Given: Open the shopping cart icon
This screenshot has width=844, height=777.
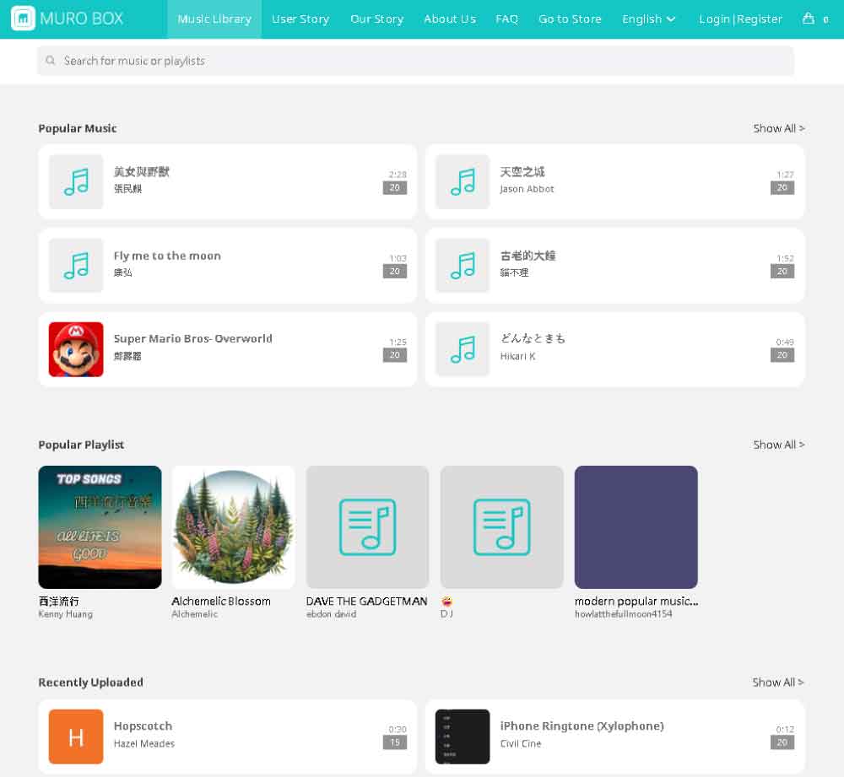Looking at the screenshot, I should (x=809, y=19).
